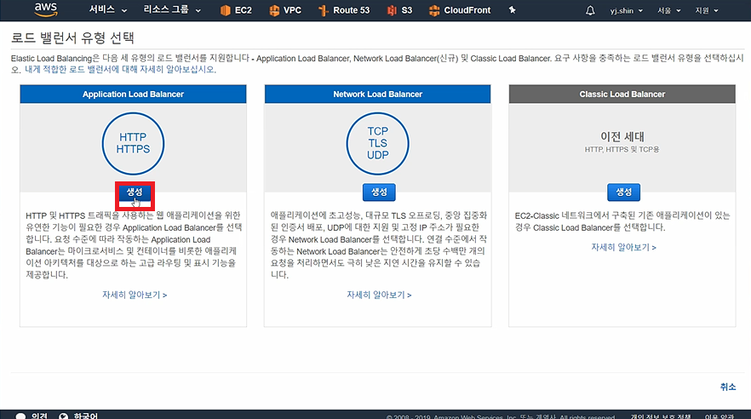
Task: Create a Network Load Balancer
Action: (379, 192)
